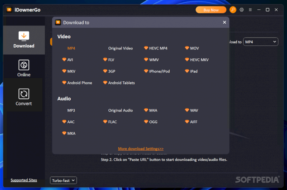Select FLAC audio format
This screenshot has height=190, width=287.
[x=112, y=122]
